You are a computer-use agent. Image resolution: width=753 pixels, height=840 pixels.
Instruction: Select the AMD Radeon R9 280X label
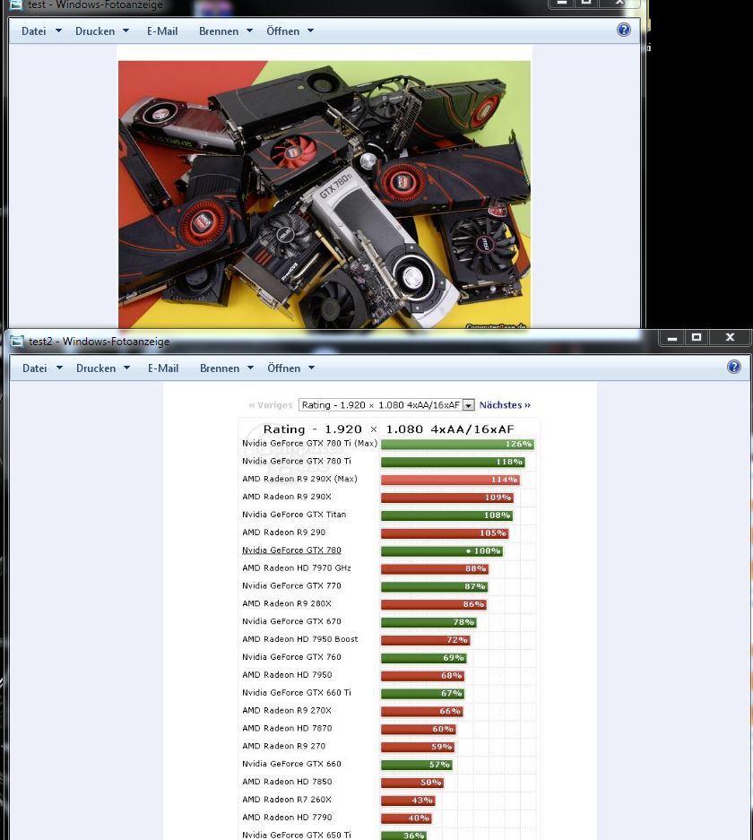(x=287, y=603)
